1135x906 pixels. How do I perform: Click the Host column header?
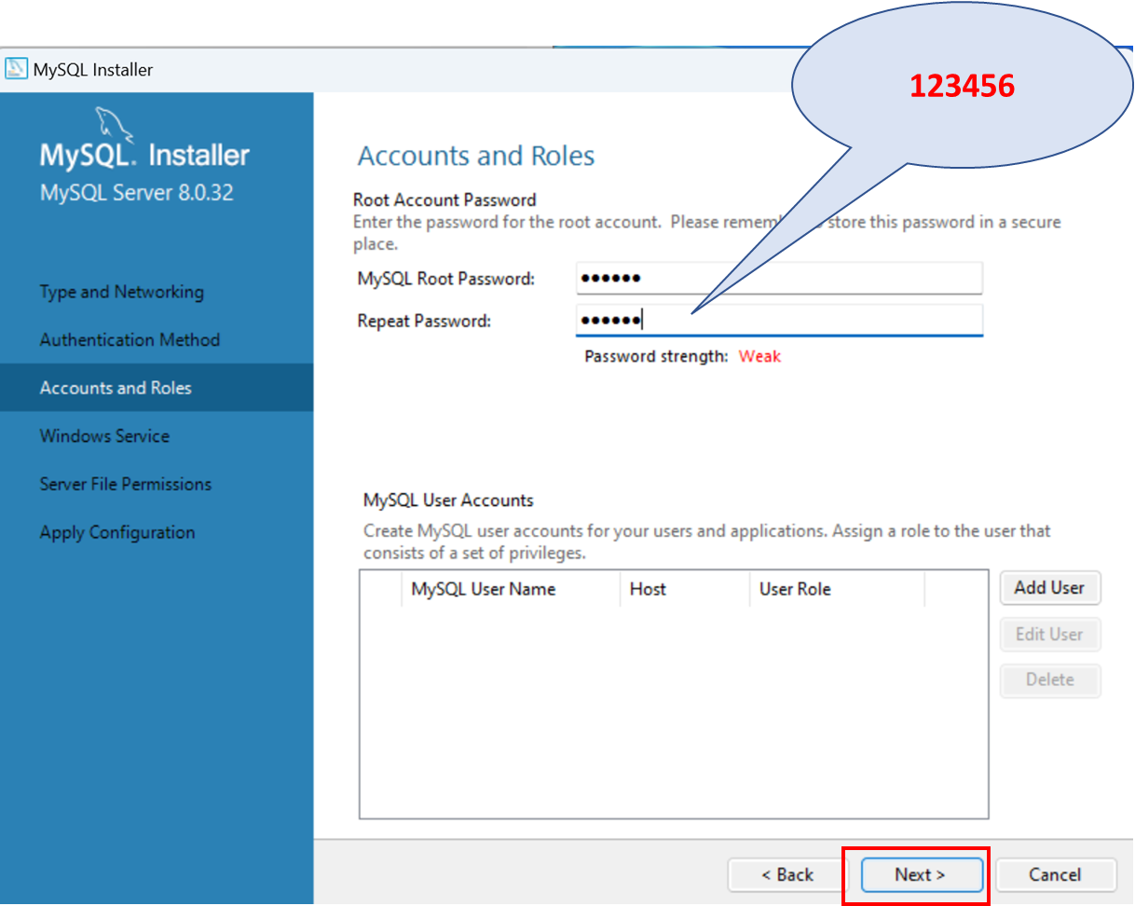(x=684, y=589)
